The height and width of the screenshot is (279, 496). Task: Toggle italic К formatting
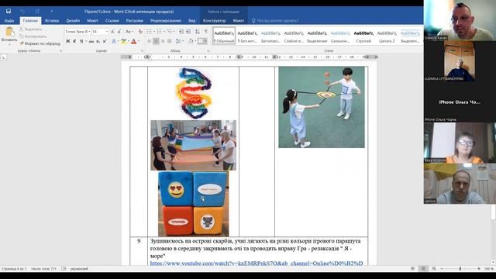(x=74, y=41)
